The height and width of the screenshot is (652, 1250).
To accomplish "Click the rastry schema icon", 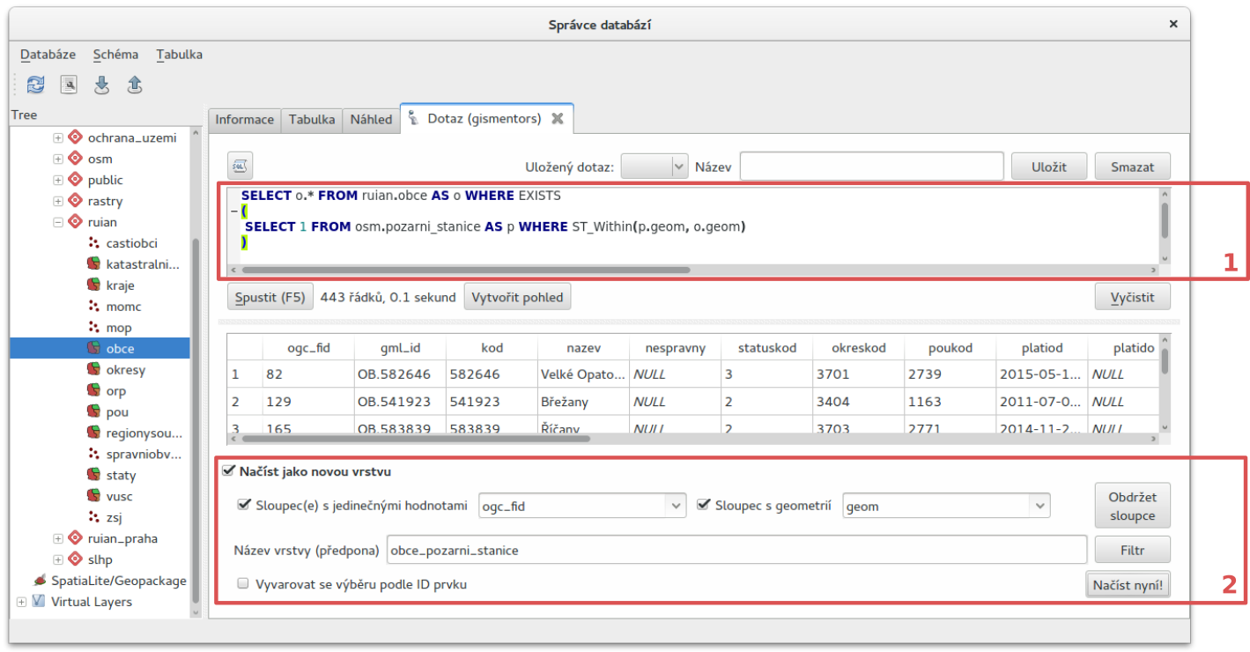I will pos(75,201).
